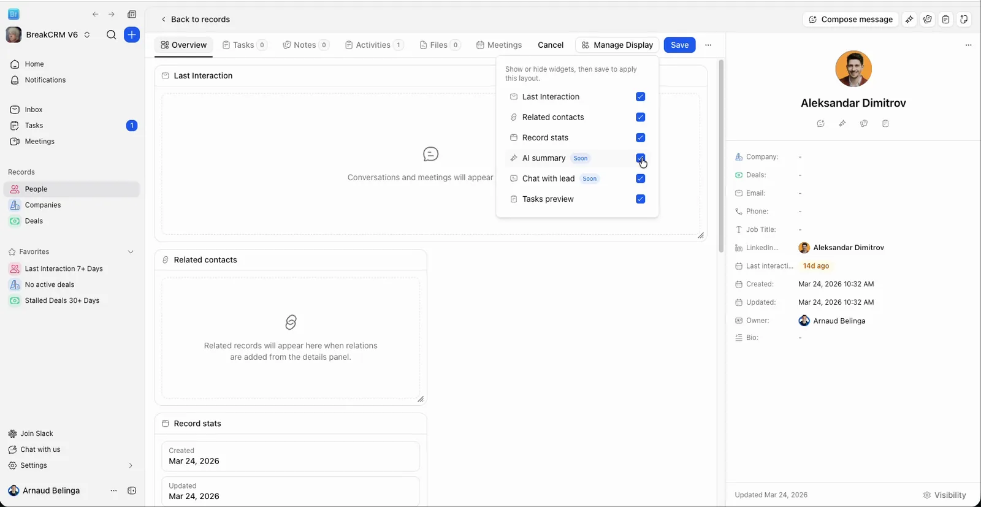Click the Visibility option at bottom right
This screenshot has width=981, height=507.
click(x=944, y=495)
